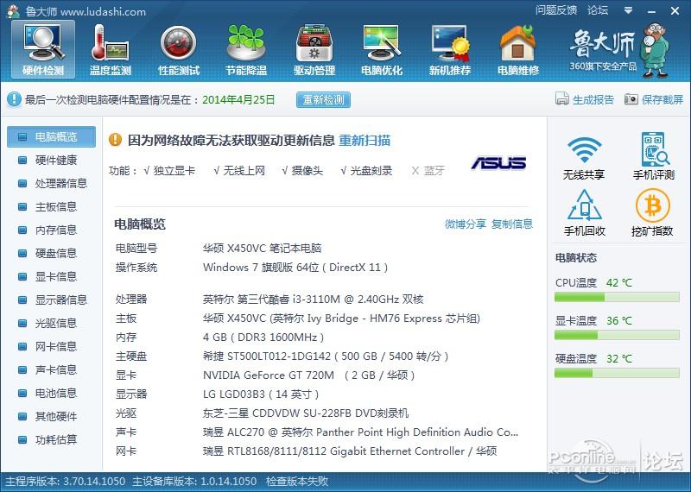The height and width of the screenshot is (492, 691).
Task: Click the 4 GB DDR3 1600MHz memory text
Action: (263, 337)
